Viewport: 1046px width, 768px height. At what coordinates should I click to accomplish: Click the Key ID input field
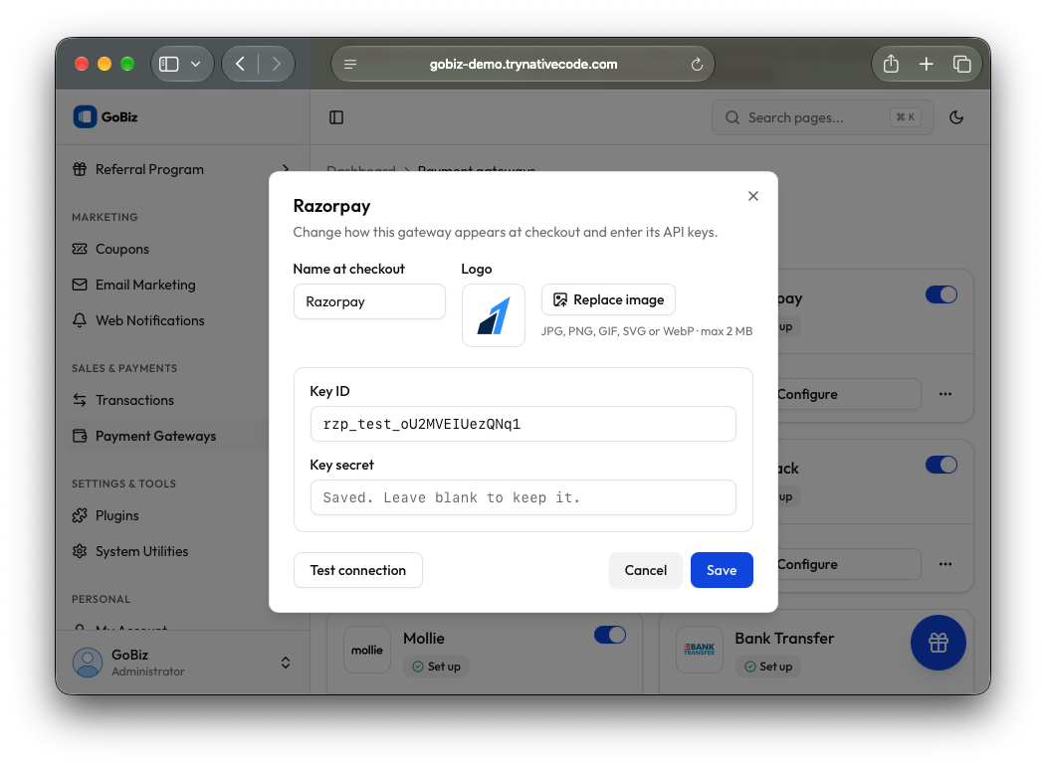pyautogui.click(x=523, y=424)
